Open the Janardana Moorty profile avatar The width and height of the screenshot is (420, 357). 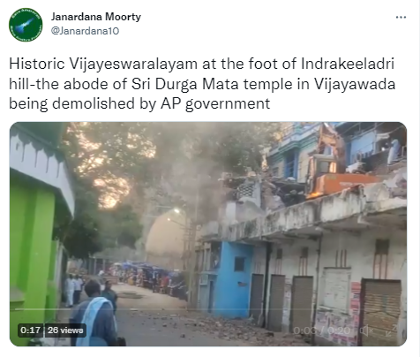pos(26,25)
